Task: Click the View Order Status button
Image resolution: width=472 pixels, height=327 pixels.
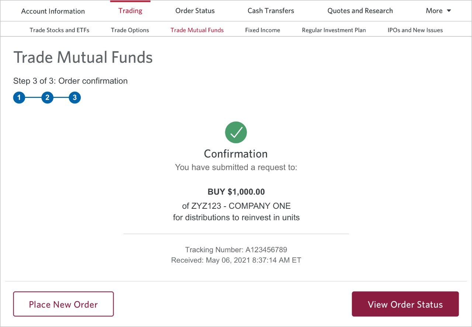Action: pos(405,304)
